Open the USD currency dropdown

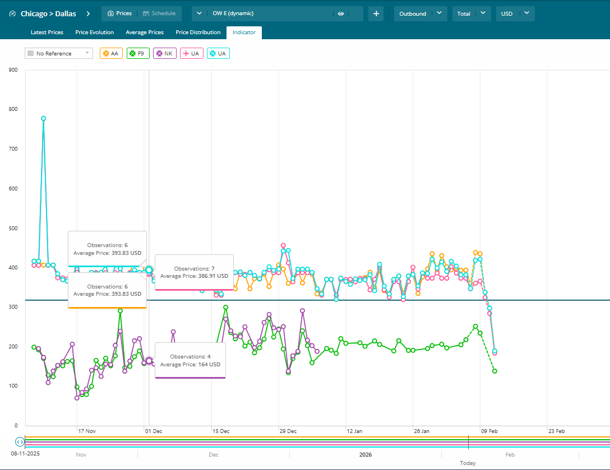tap(515, 13)
